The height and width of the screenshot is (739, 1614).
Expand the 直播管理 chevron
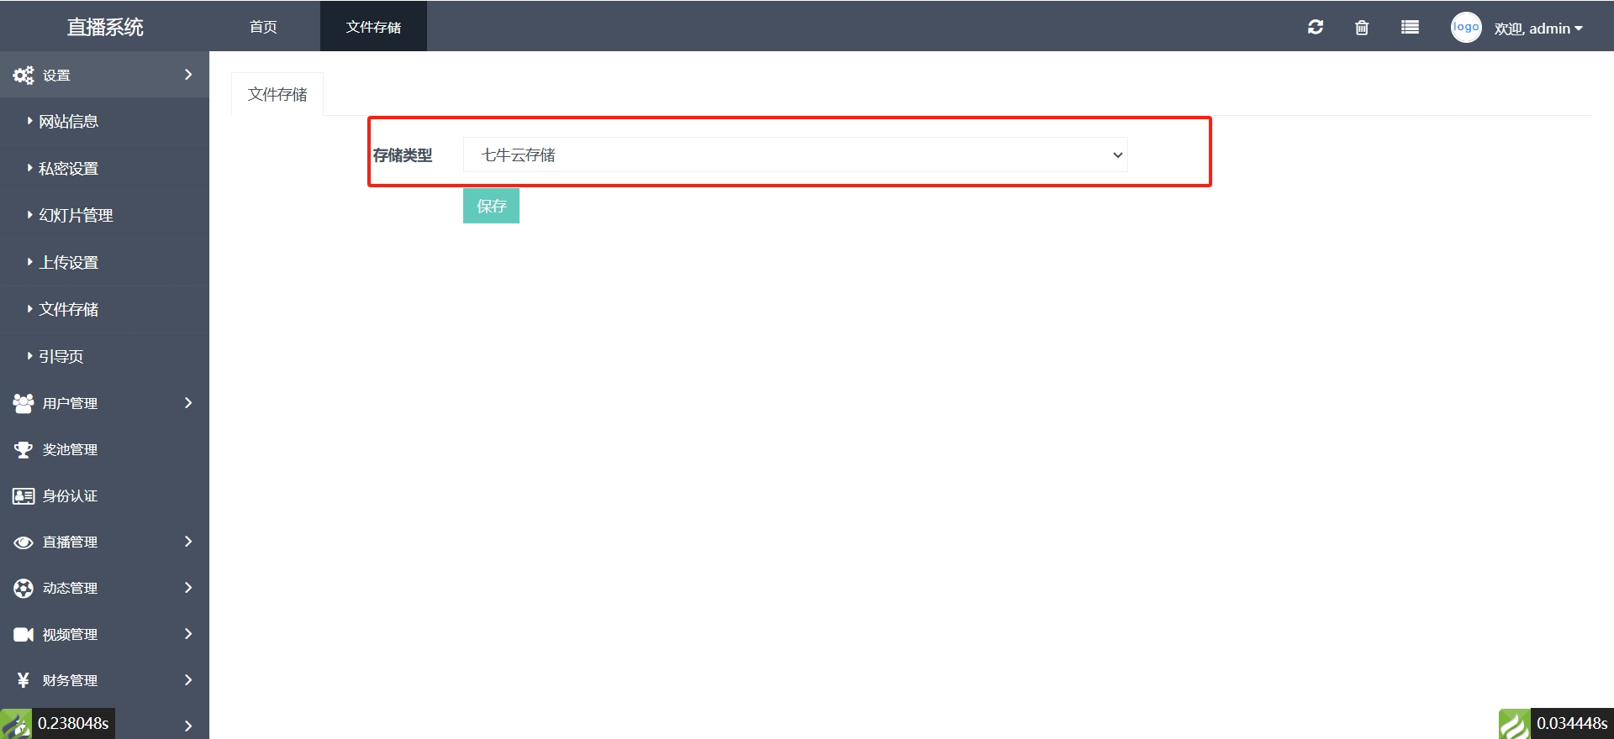pyautogui.click(x=188, y=542)
